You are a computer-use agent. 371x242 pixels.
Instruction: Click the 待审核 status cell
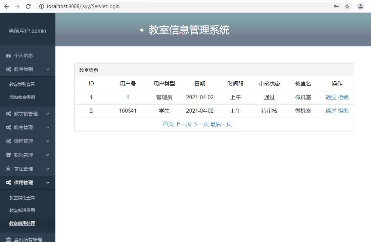[x=269, y=111]
